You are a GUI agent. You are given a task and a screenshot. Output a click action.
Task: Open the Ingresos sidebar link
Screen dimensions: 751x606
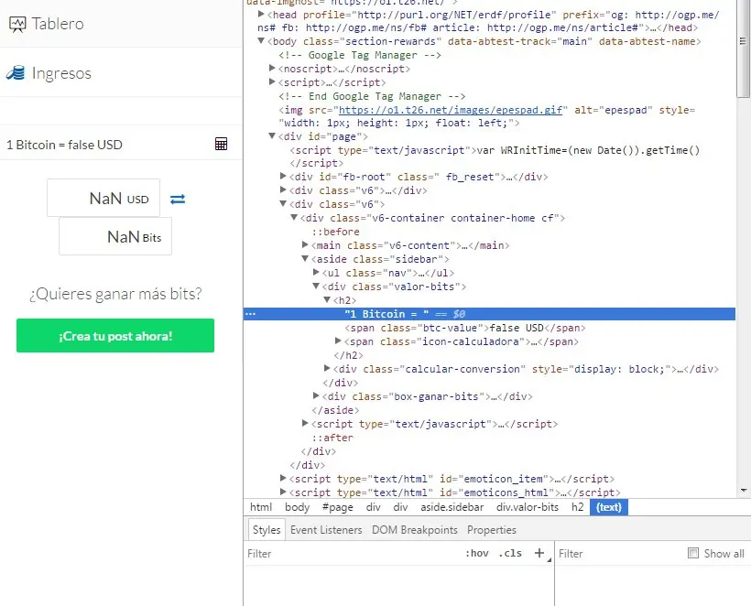click(x=61, y=73)
